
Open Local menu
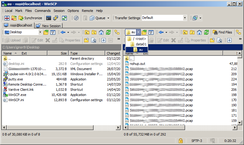click(x=9, y=11)
